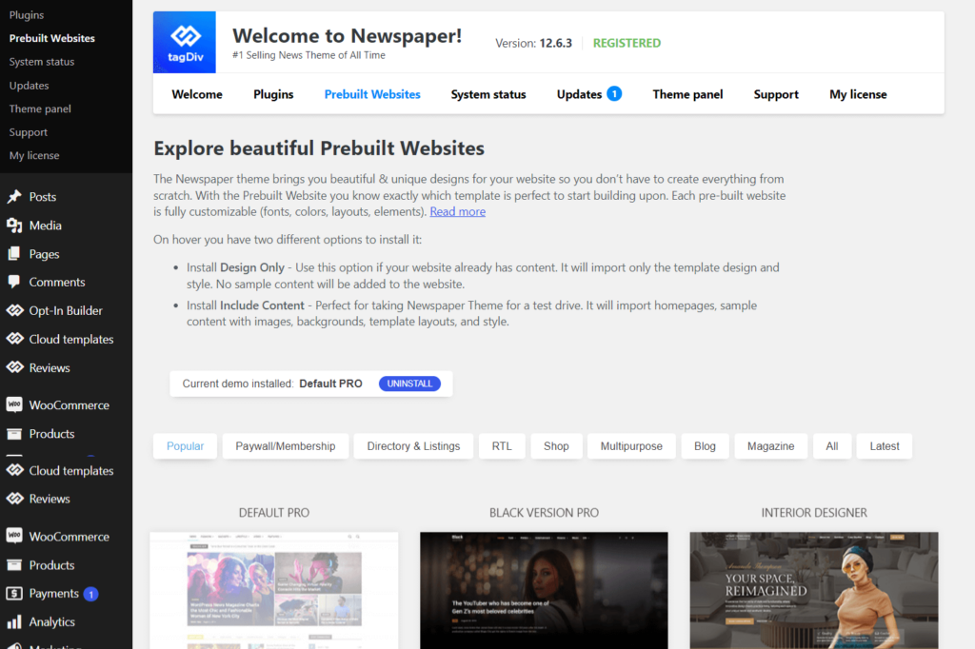This screenshot has width=975, height=649.
Task: Open the Support tab in the header
Action: coord(776,94)
